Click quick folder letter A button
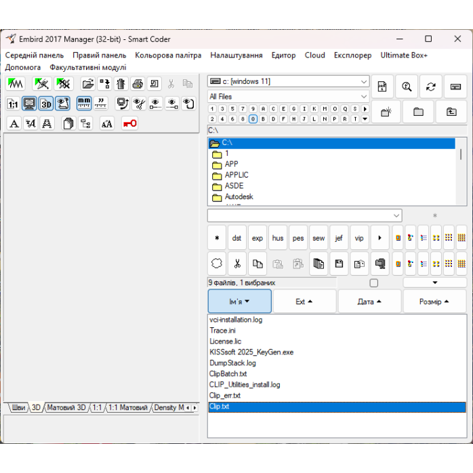This screenshot has width=473, height=473. pos(263,109)
